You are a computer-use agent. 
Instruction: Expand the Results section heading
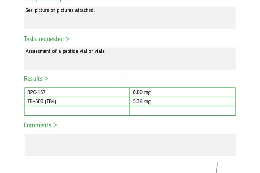(36, 79)
